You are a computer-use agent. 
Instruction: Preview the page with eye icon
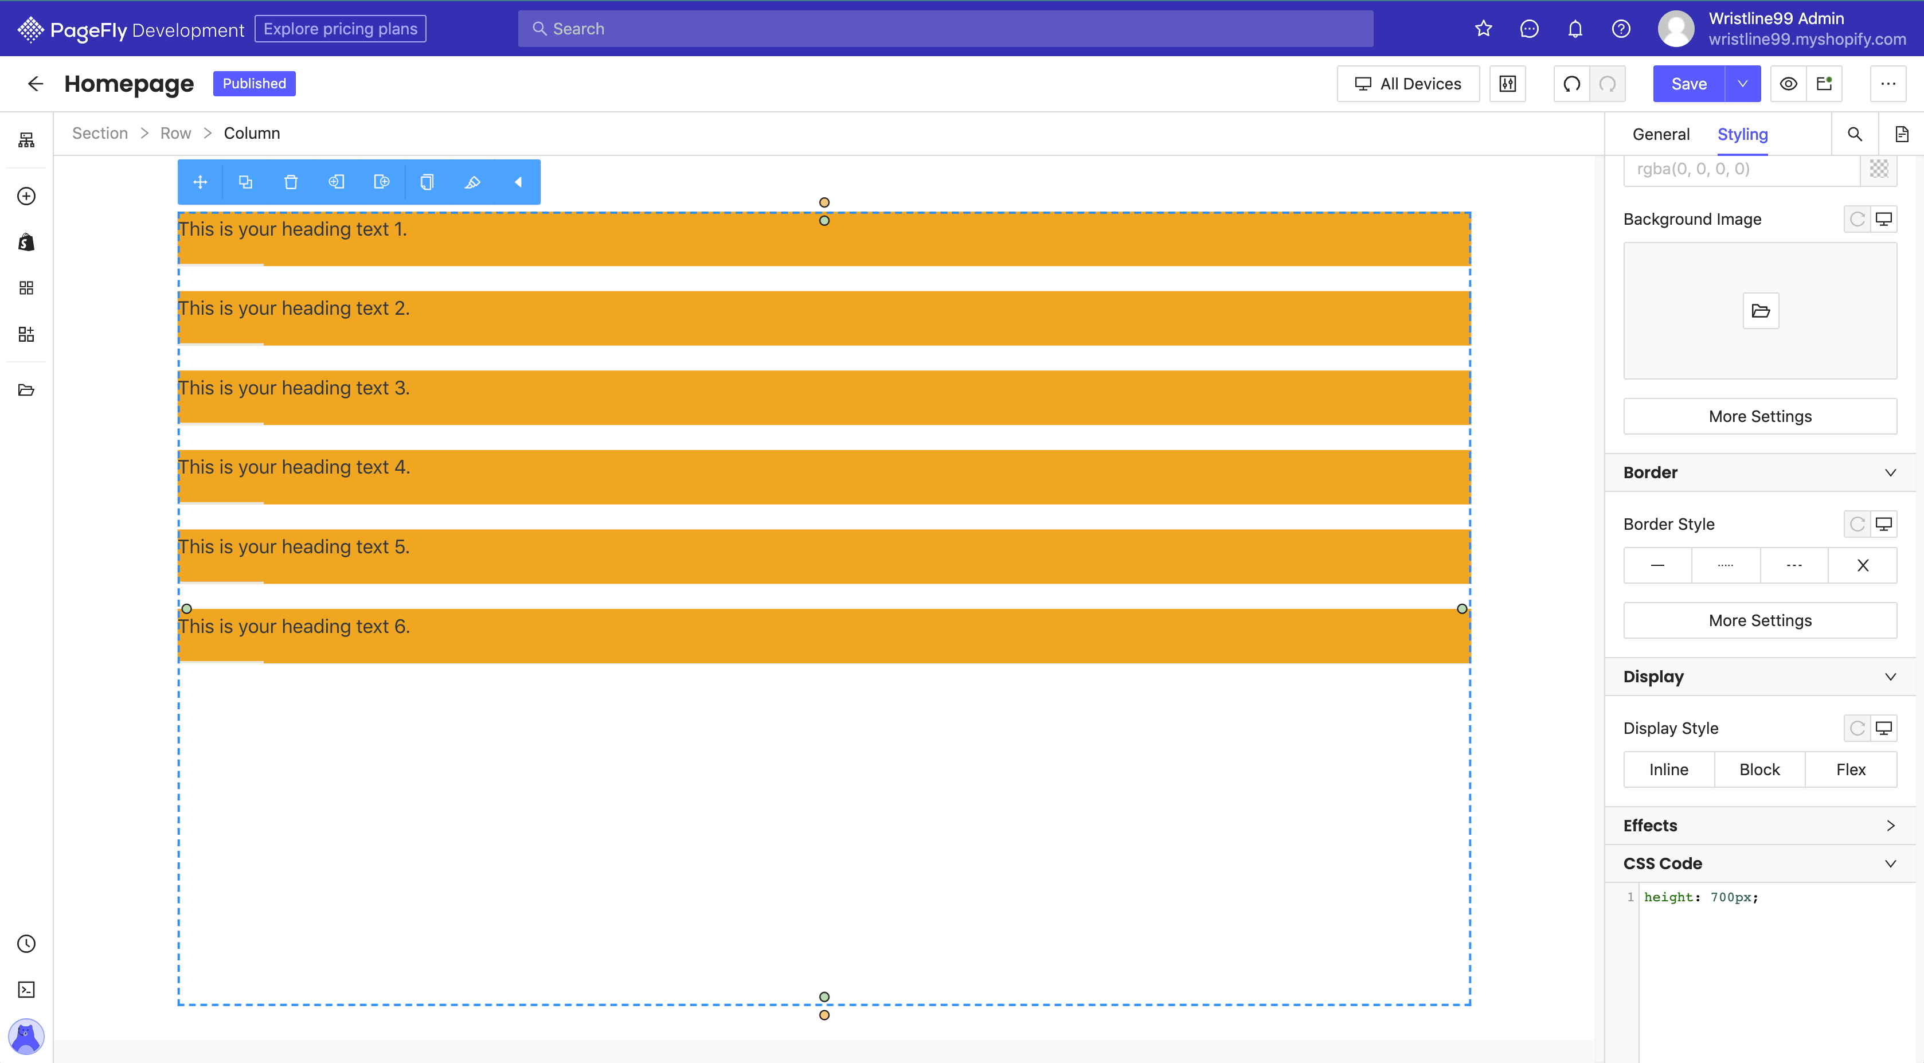(x=1789, y=84)
